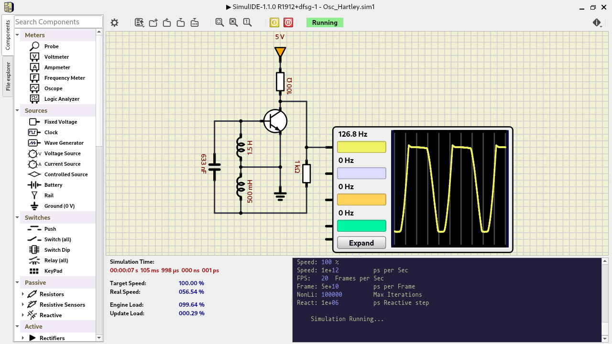Expand the Rectifiers subcategory

click(22, 338)
